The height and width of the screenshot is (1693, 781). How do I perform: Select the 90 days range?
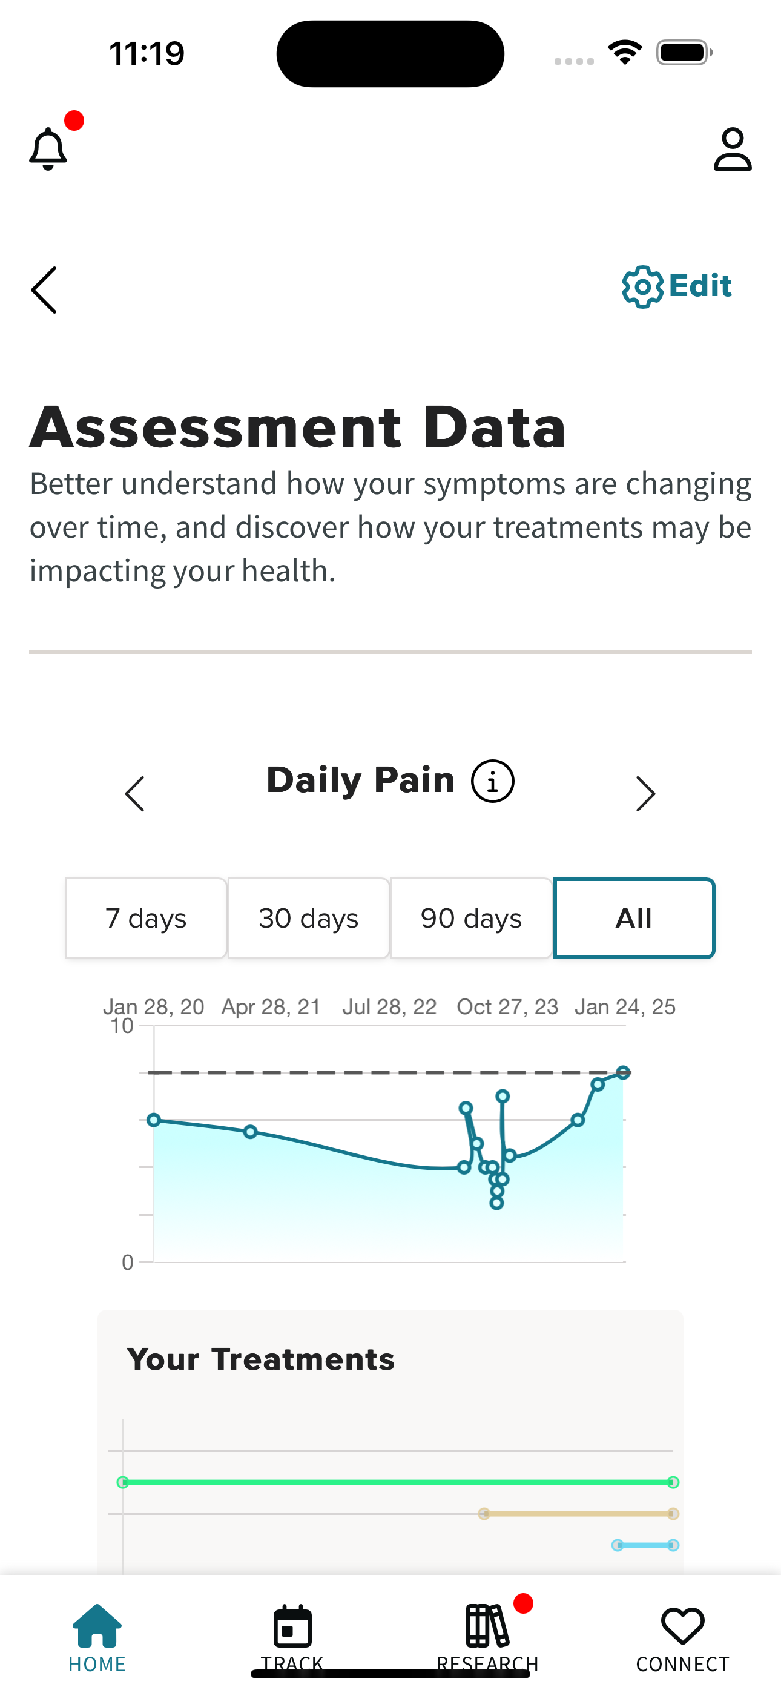click(x=472, y=918)
